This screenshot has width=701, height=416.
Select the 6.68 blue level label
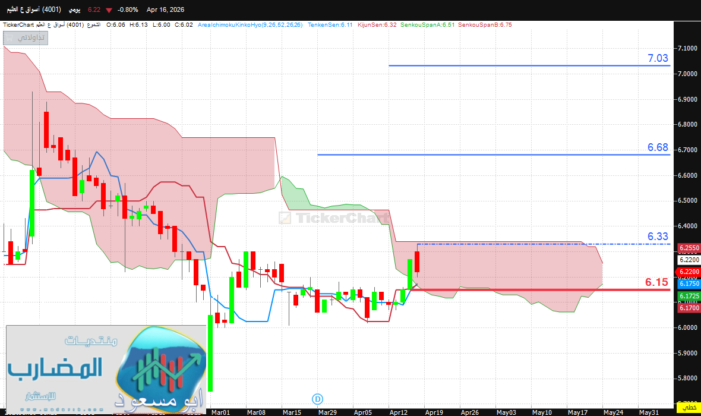[x=658, y=147]
